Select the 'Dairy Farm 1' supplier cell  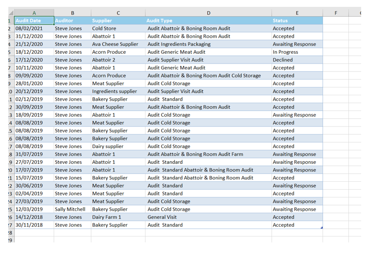pos(118,217)
